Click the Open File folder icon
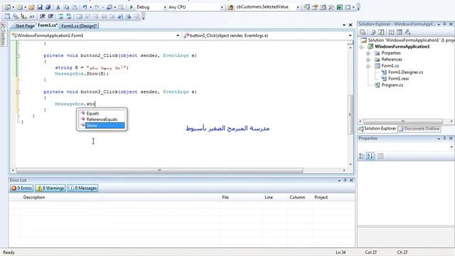The width and height of the screenshot is (455, 256). [x=31, y=7]
